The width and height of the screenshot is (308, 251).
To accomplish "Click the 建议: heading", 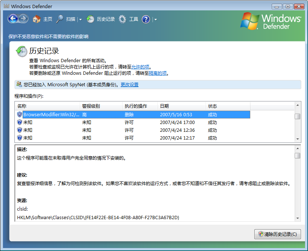I will pos(22,175).
